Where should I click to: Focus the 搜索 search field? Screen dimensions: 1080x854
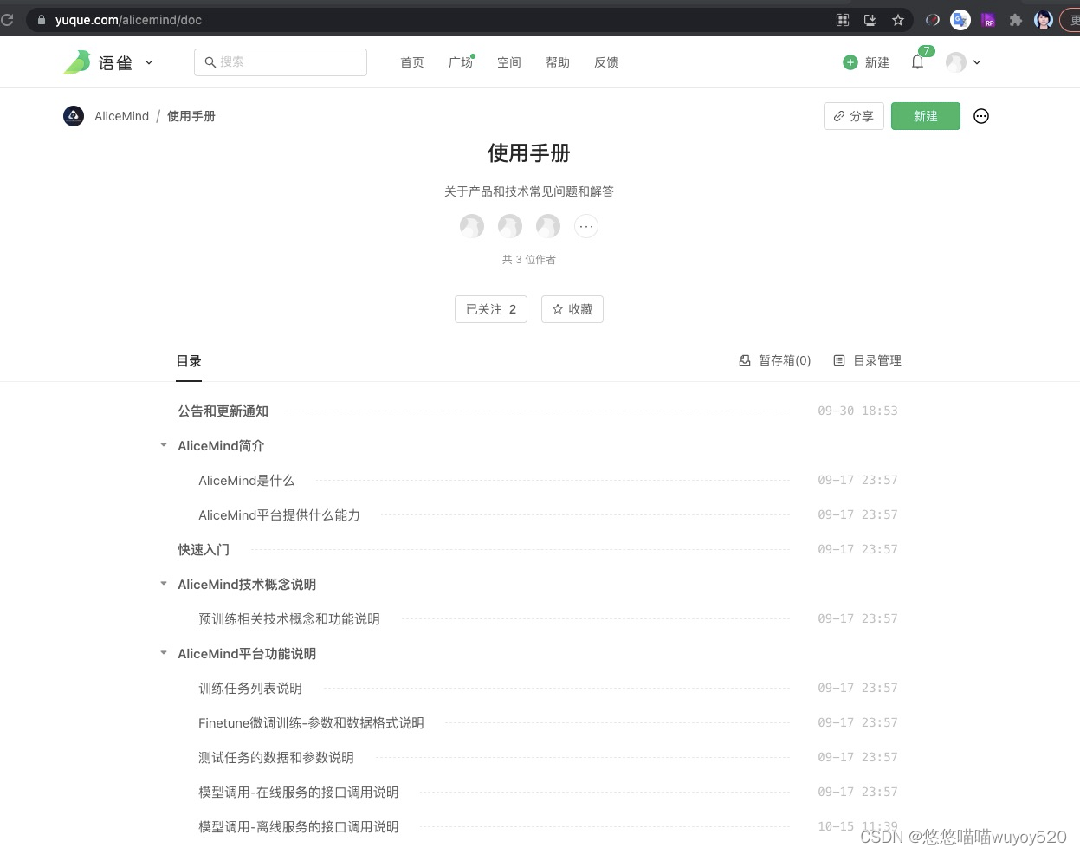[x=281, y=62]
